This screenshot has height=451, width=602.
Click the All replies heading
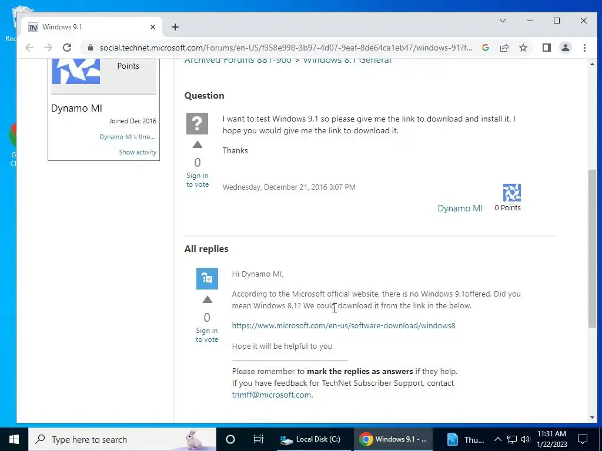click(206, 249)
